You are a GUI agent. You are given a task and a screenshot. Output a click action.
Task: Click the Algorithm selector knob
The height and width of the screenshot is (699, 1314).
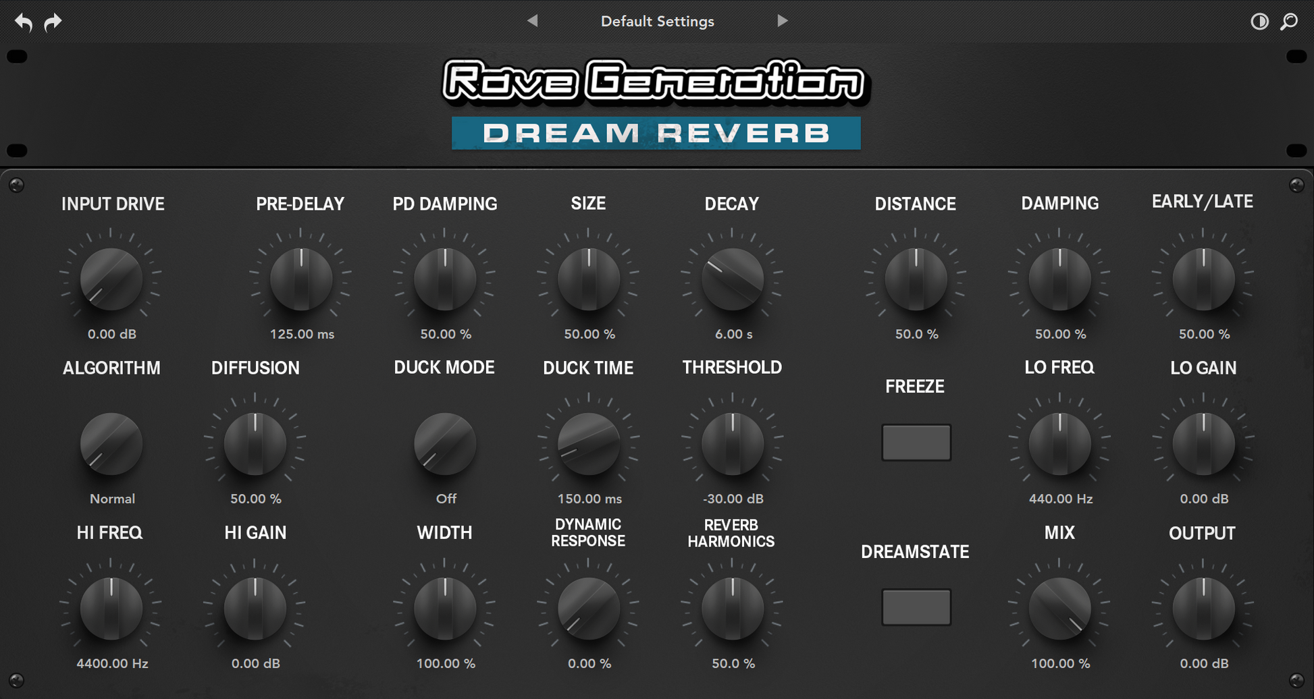click(111, 444)
